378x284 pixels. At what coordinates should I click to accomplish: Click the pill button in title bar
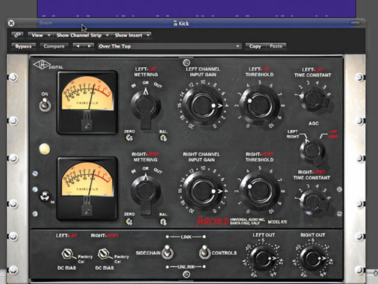point(355,23)
